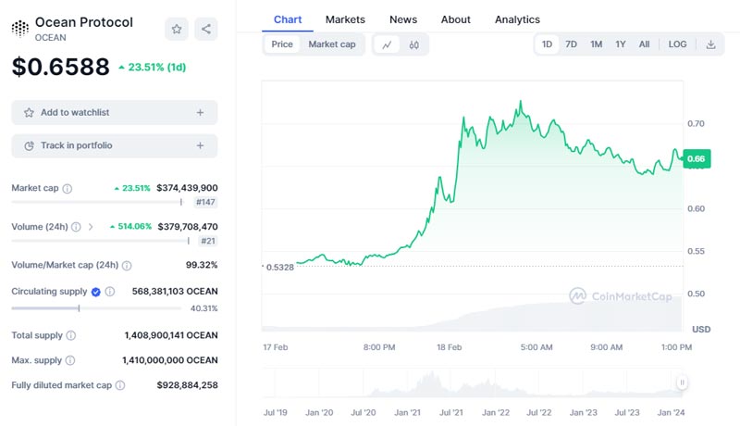The height and width of the screenshot is (426, 740).
Task: Switch to candlestick chart icon
Action: coord(414,44)
